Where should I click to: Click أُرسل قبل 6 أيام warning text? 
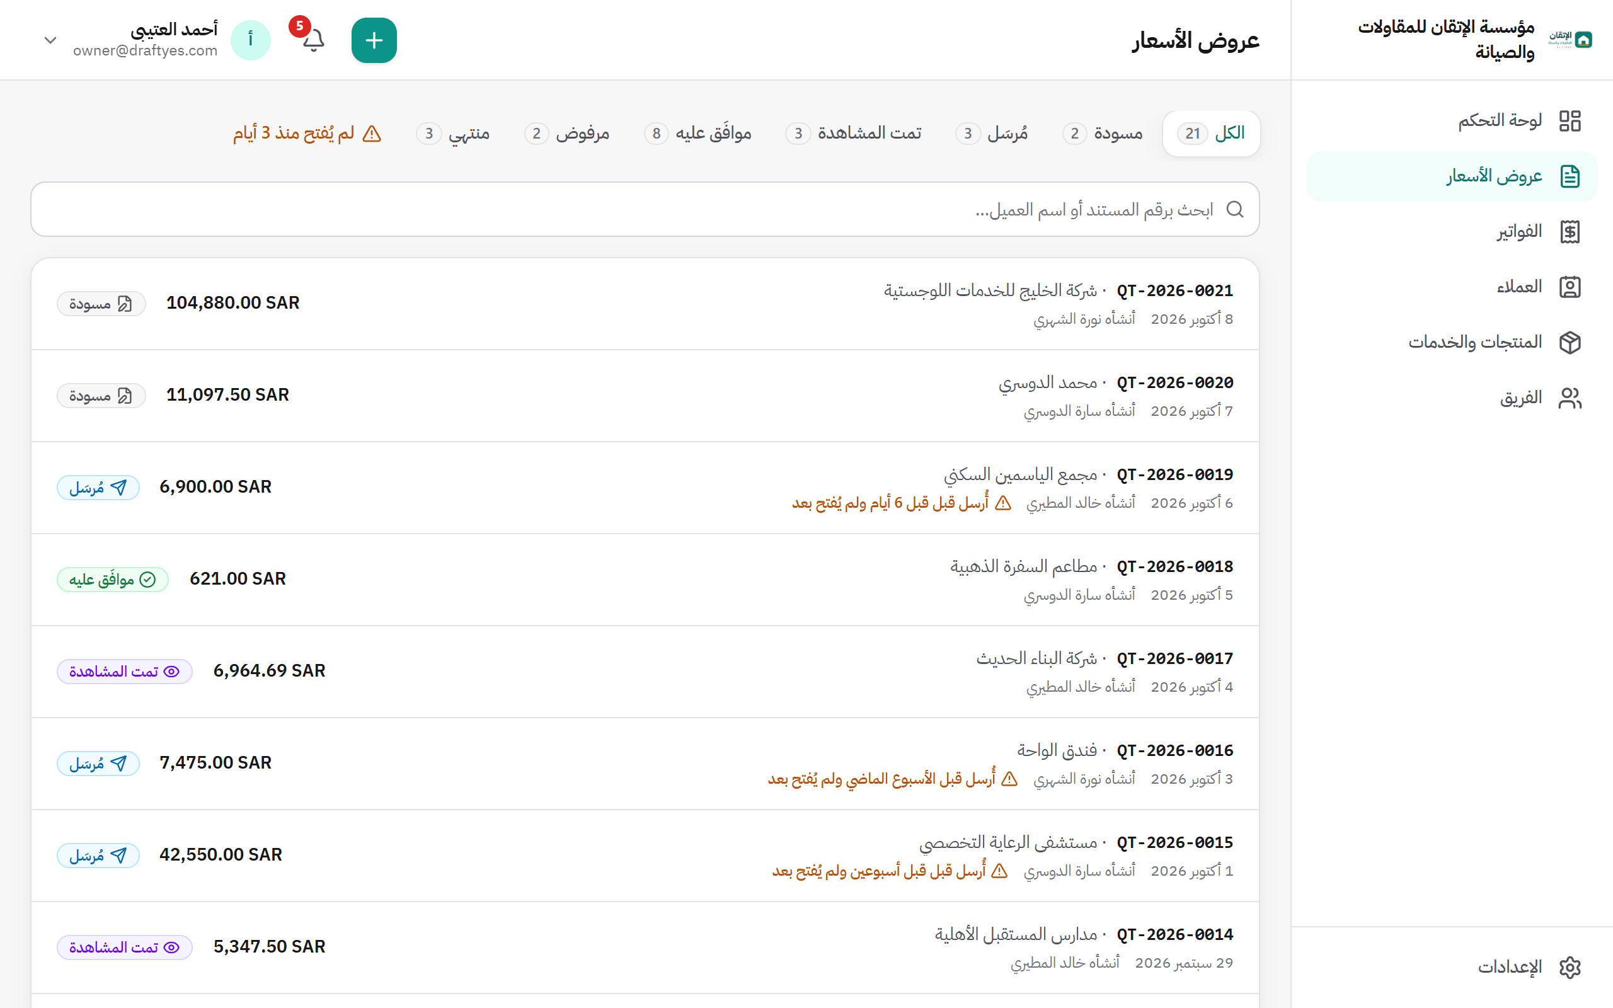pyautogui.click(x=890, y=503)
